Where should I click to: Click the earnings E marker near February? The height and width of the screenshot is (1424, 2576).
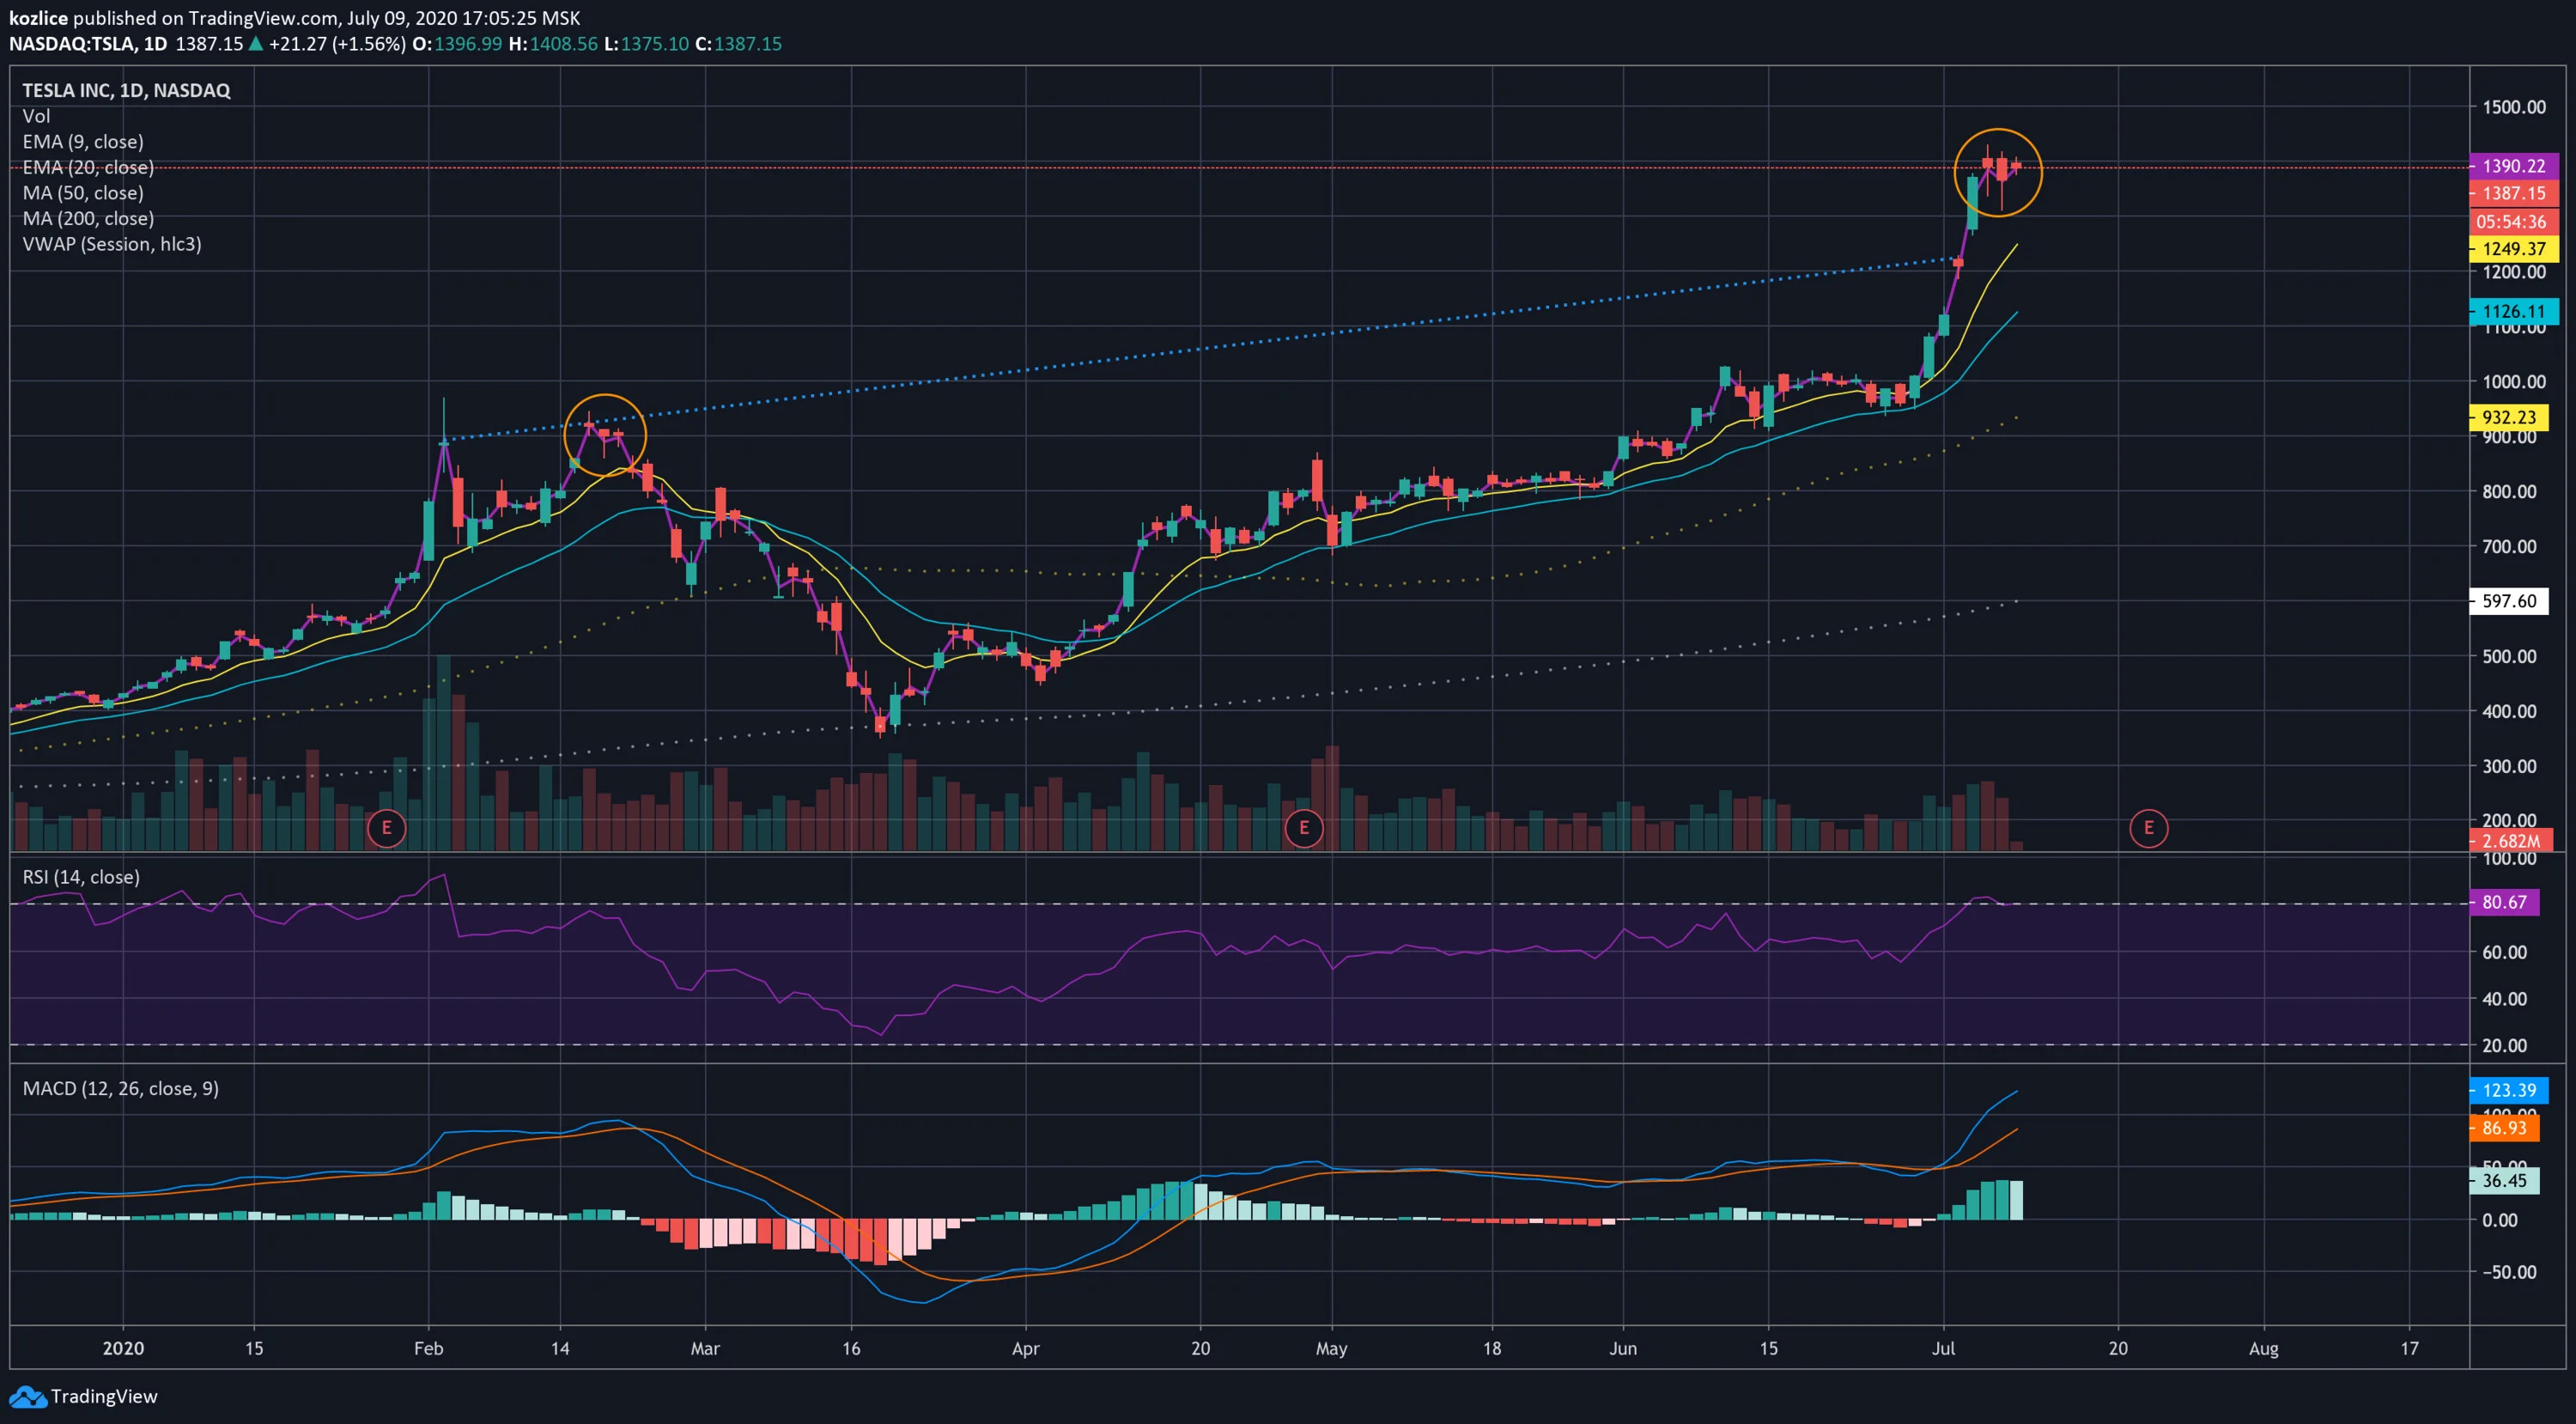[386, 828]
